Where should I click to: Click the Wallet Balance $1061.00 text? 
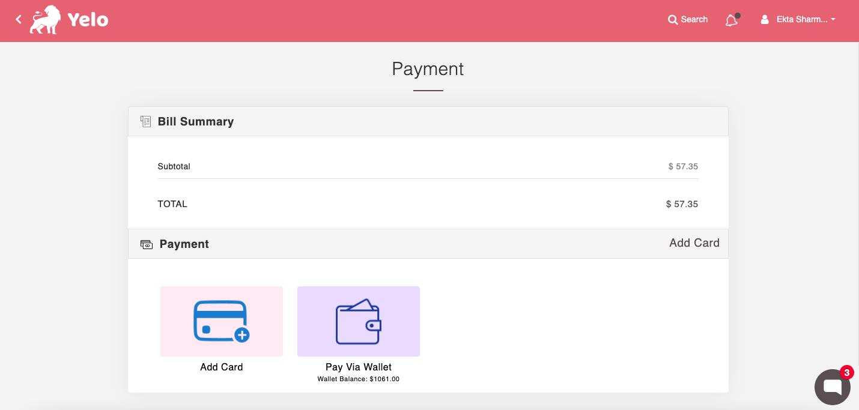coord(359,379)
